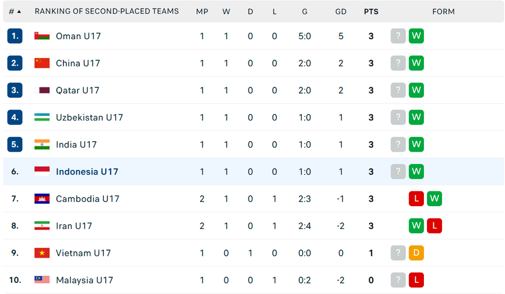Screen dimensions: 505x294
Task: Click the FORM column header
Action: click(x=443, y=11)
